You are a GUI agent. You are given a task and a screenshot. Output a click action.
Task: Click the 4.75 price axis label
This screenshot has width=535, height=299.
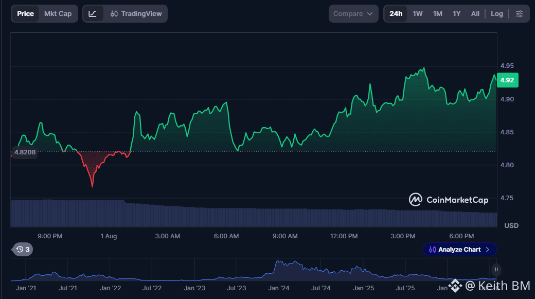pyautogui.click(x=507, y=198)
